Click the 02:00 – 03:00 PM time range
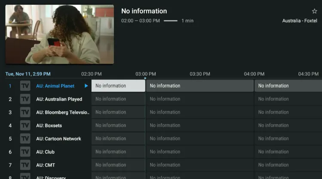Image resolution: width=322 pixels, height=179 pixels. click(x=140, y=21)
